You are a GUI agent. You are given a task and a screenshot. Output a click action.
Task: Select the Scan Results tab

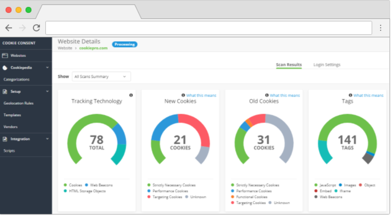(x=288, y=65)
